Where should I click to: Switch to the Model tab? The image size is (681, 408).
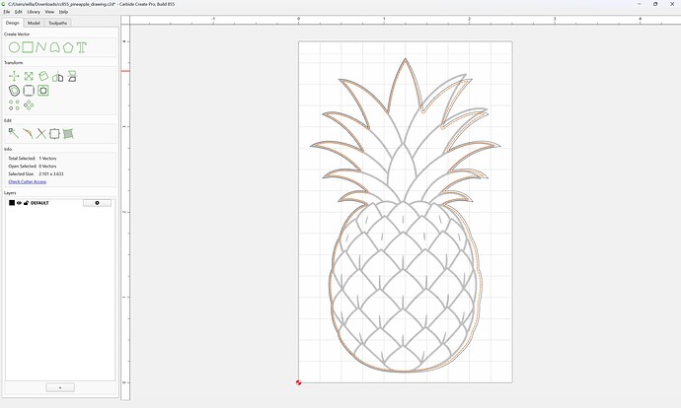[x=34, y=23]
